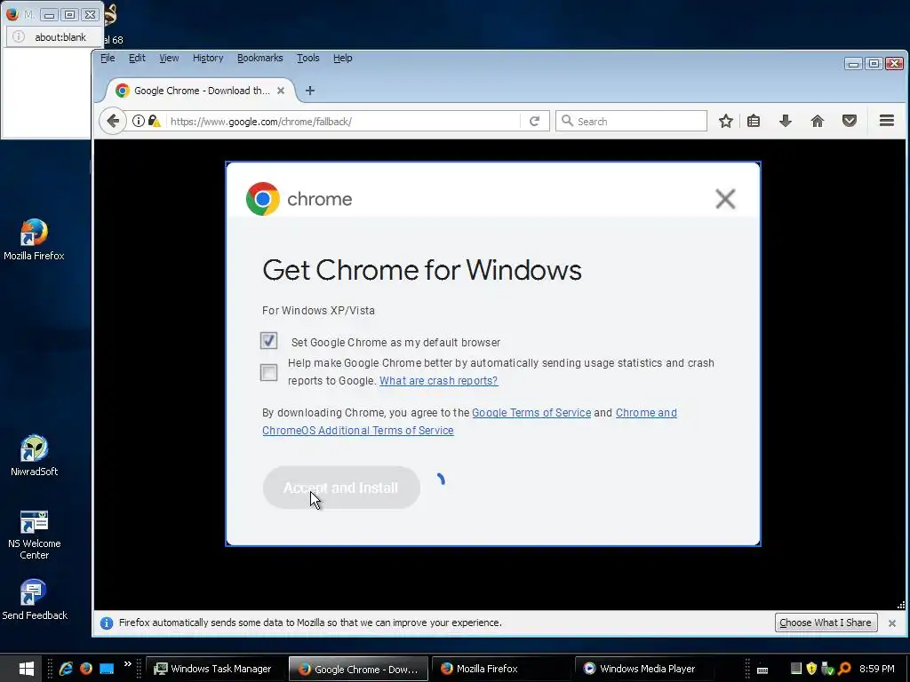Open the Bookmarks menu
The width and height of the screenshot is (910, 682).
coord(260,58)
